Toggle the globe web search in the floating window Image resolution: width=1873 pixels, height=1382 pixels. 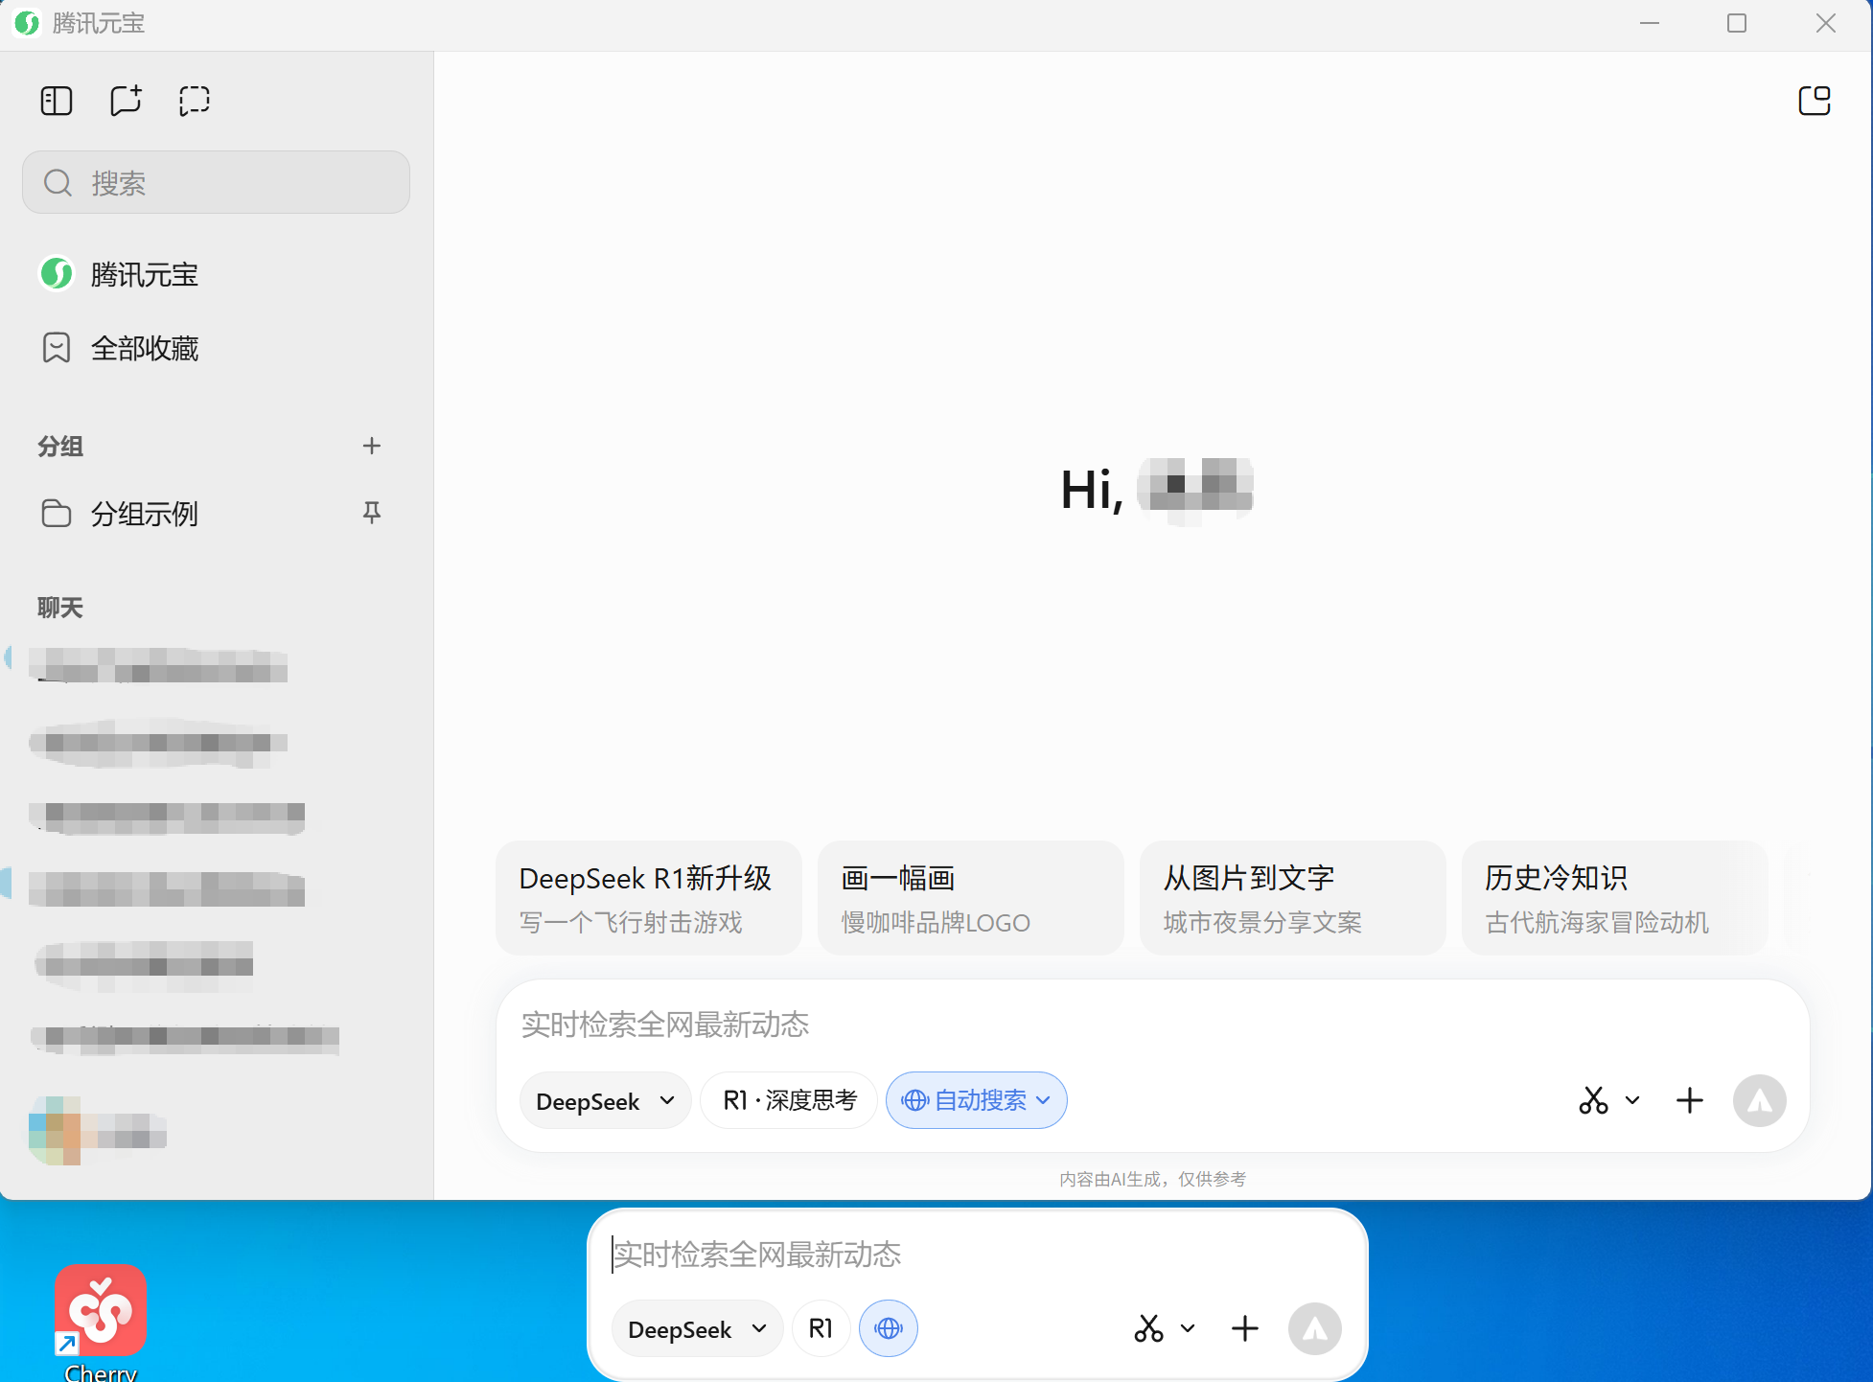tap(889, 1328)
